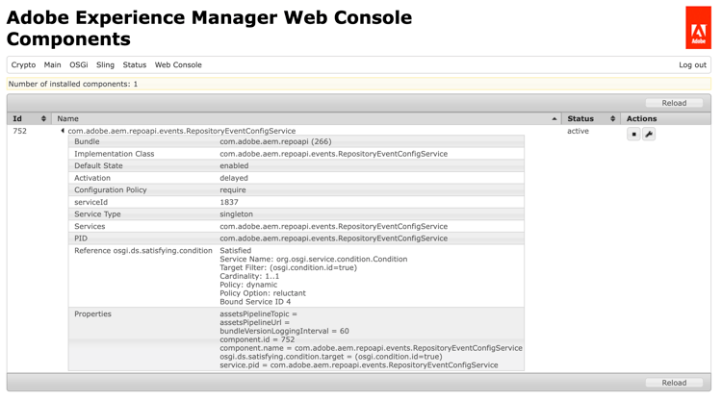Sort names using the Name column arrow

pyautogui.click(x=554, y=118)
